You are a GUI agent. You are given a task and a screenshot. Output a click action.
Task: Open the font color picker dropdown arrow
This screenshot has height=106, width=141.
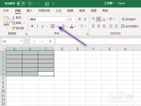(x=76, y=26)
